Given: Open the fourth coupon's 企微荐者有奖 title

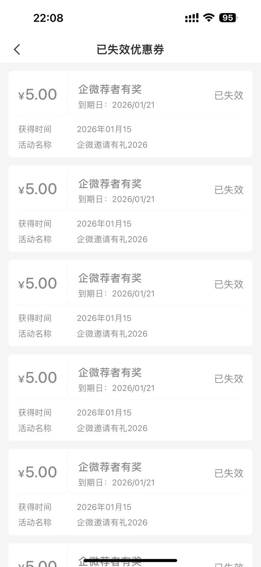Looking at the screenshot, I should point(110,372).
